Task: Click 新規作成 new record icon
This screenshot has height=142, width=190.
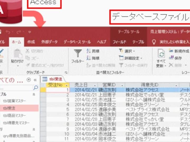Action: [x=171, y=51]
